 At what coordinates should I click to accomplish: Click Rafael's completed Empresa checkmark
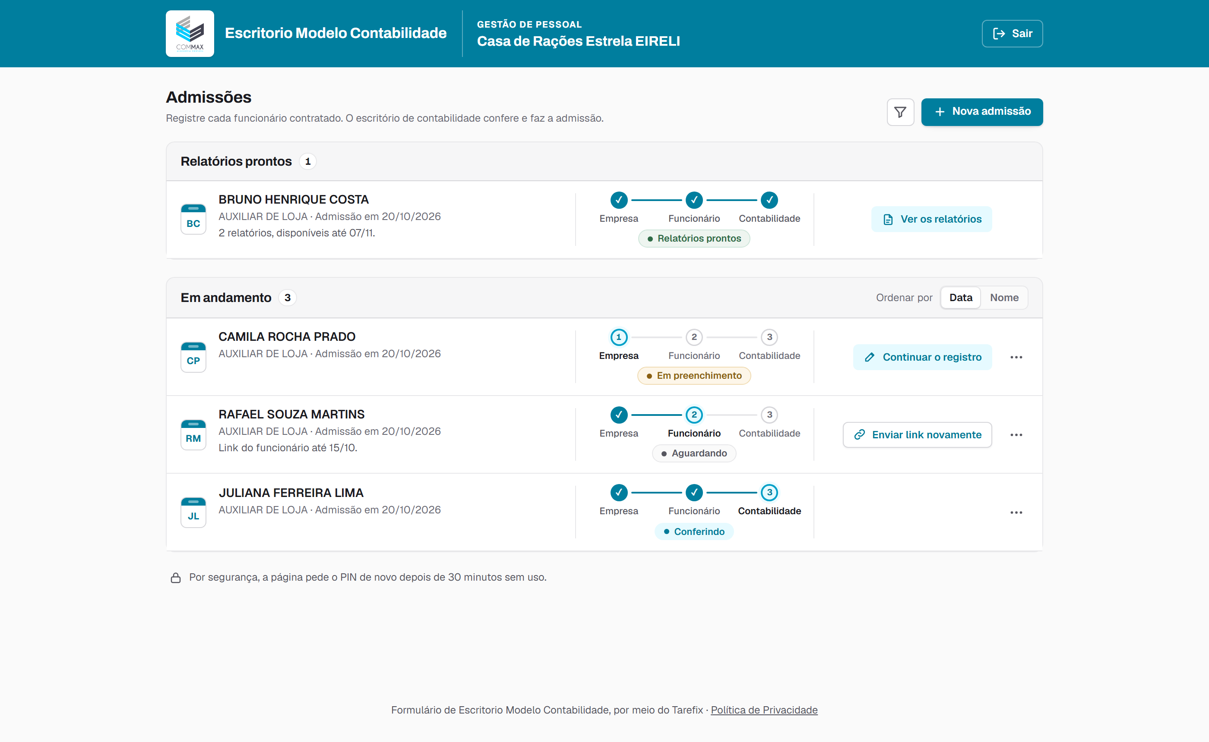tap(619, 415)
